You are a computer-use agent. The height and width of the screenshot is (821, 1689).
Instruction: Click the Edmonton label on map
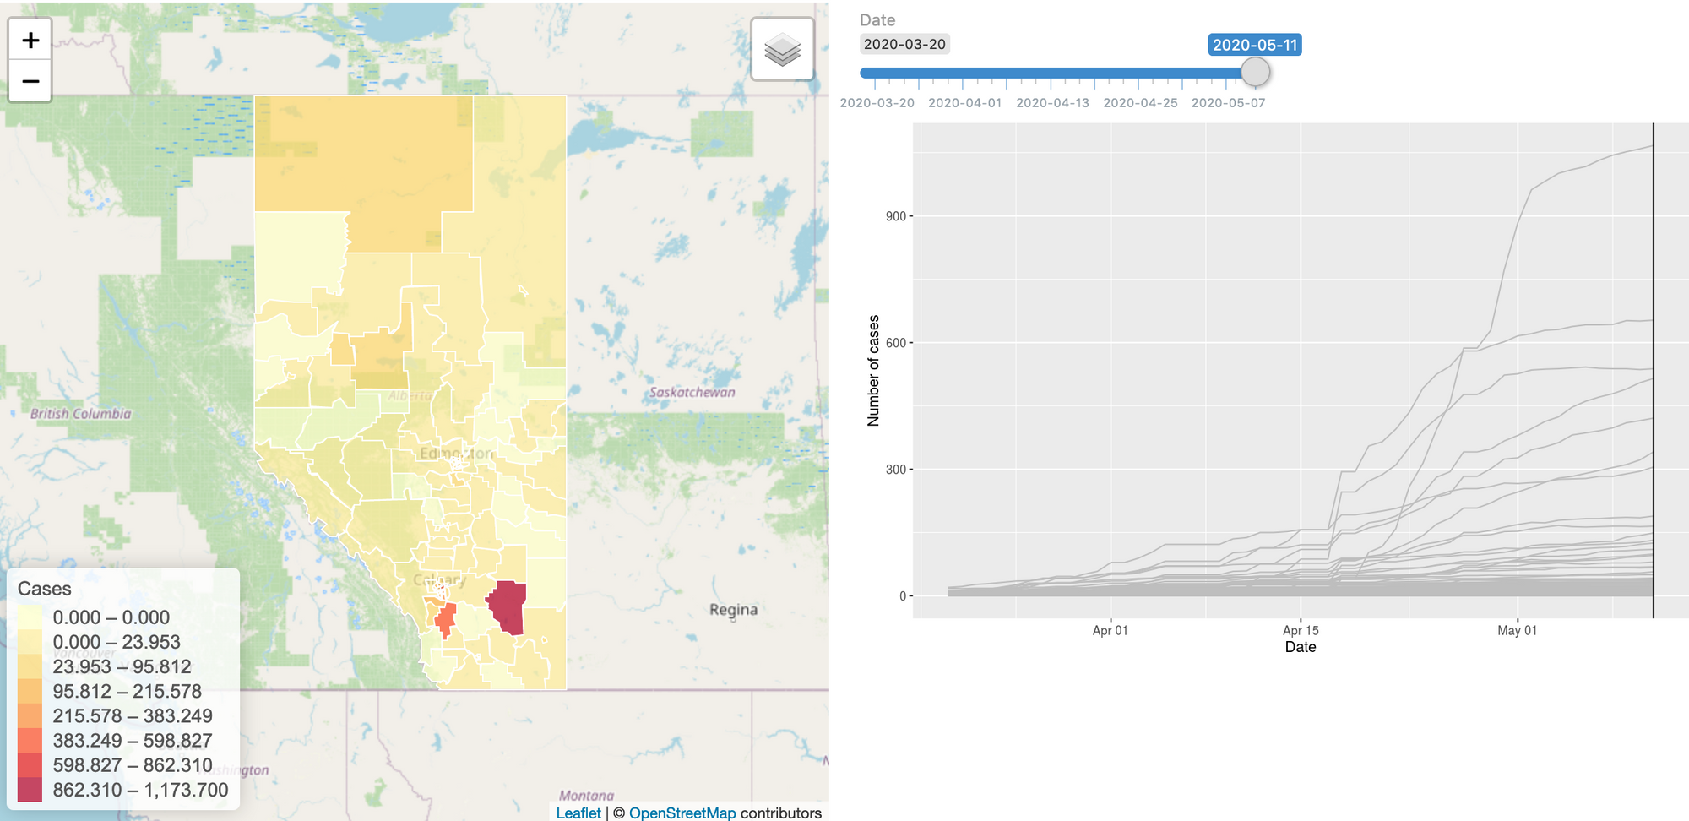point(456,454)
